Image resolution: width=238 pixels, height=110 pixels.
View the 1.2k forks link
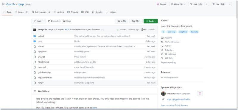point(167,58)
